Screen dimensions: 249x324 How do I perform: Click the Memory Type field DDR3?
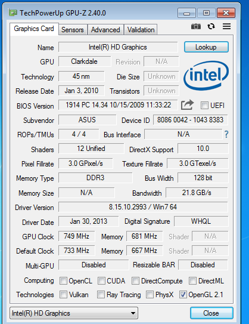95,178
